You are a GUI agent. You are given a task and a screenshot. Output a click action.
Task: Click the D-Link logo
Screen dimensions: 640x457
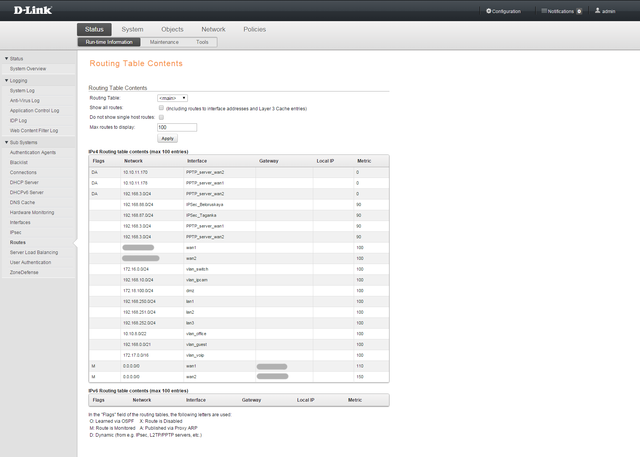tap(33, 10)
